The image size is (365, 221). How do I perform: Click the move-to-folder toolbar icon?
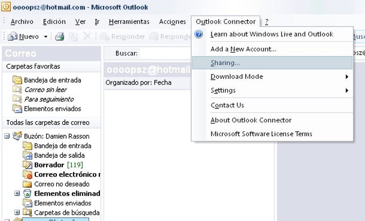point(73,36)
